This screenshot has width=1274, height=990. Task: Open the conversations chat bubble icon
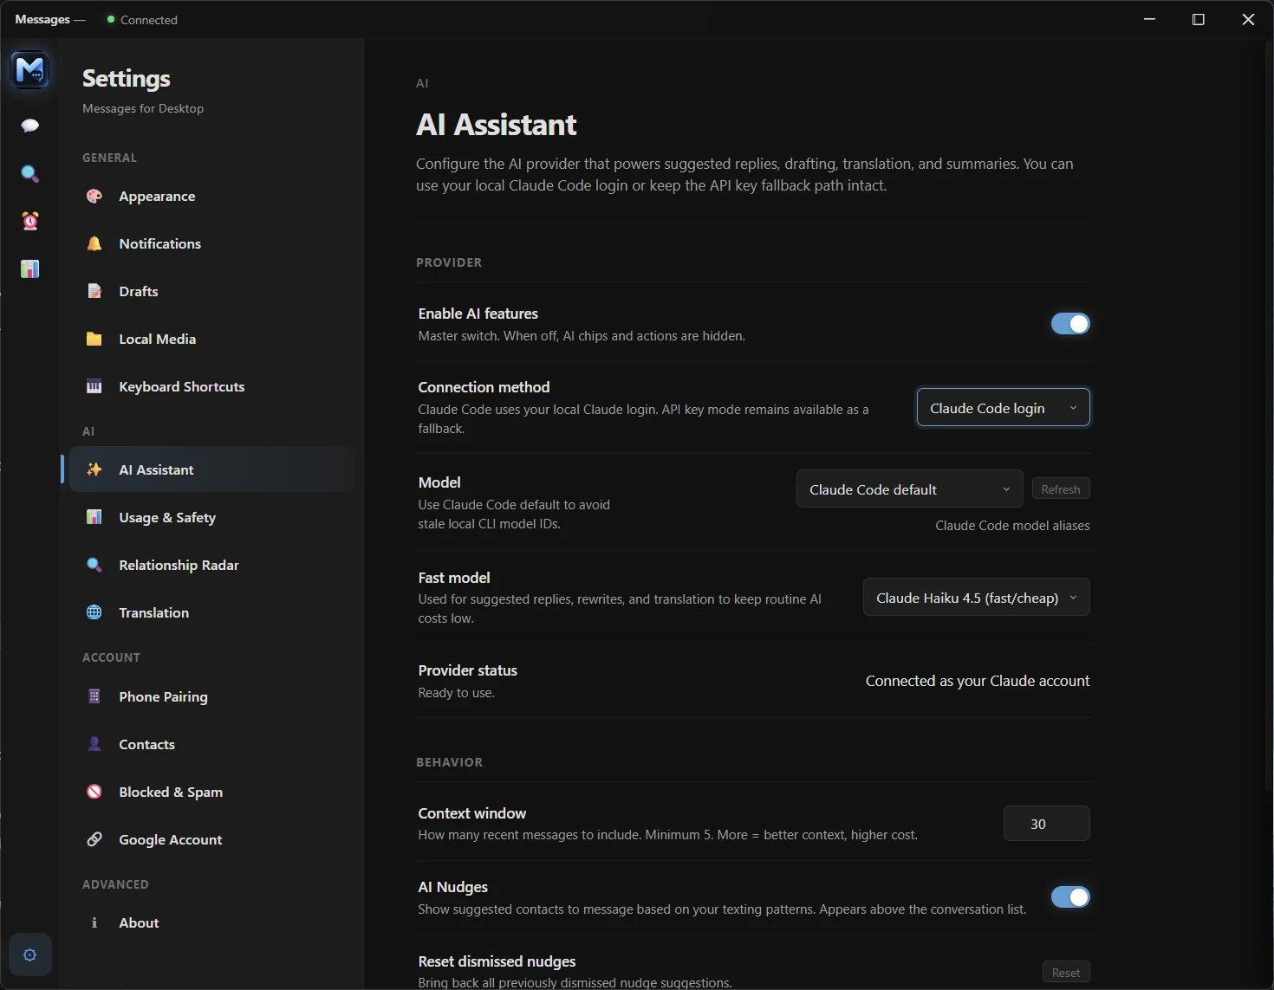30,126
